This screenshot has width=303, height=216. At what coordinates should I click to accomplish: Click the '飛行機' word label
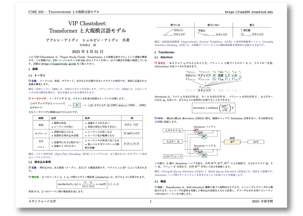(x=247, y=30)
